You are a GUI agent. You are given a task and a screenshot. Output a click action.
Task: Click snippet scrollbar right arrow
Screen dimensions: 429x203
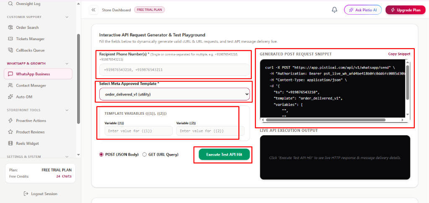click(403, 120)
